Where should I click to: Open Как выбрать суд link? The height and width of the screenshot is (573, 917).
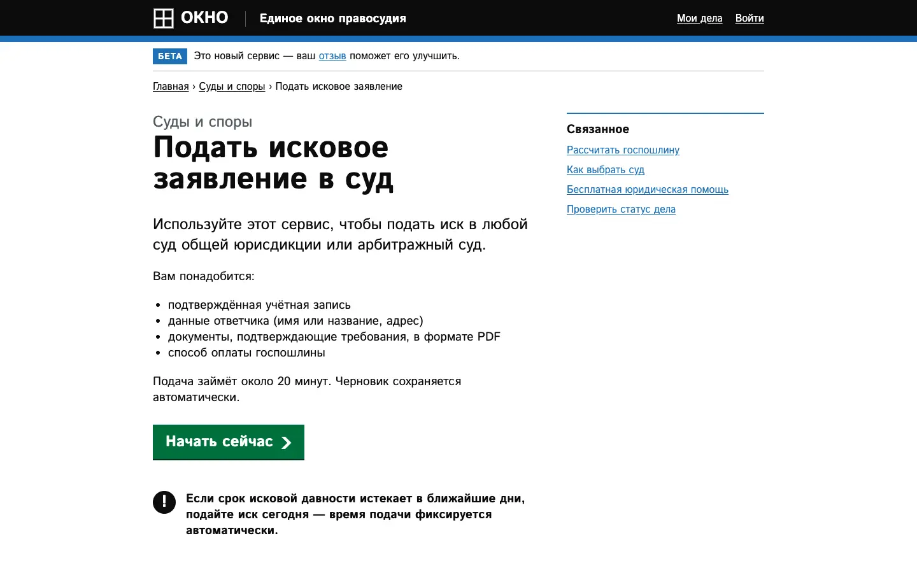606,170
